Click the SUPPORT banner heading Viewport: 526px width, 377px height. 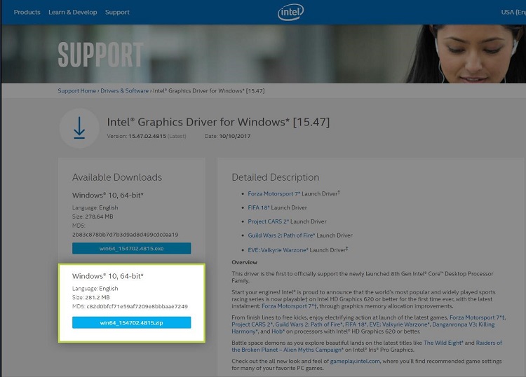click(x=100, y=55)
